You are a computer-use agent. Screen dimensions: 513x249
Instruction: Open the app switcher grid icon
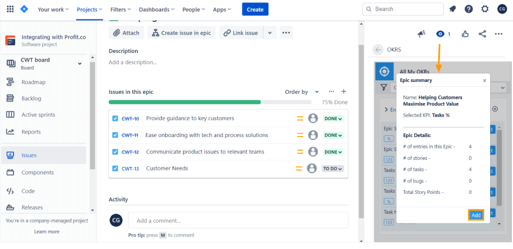[10, 9]
